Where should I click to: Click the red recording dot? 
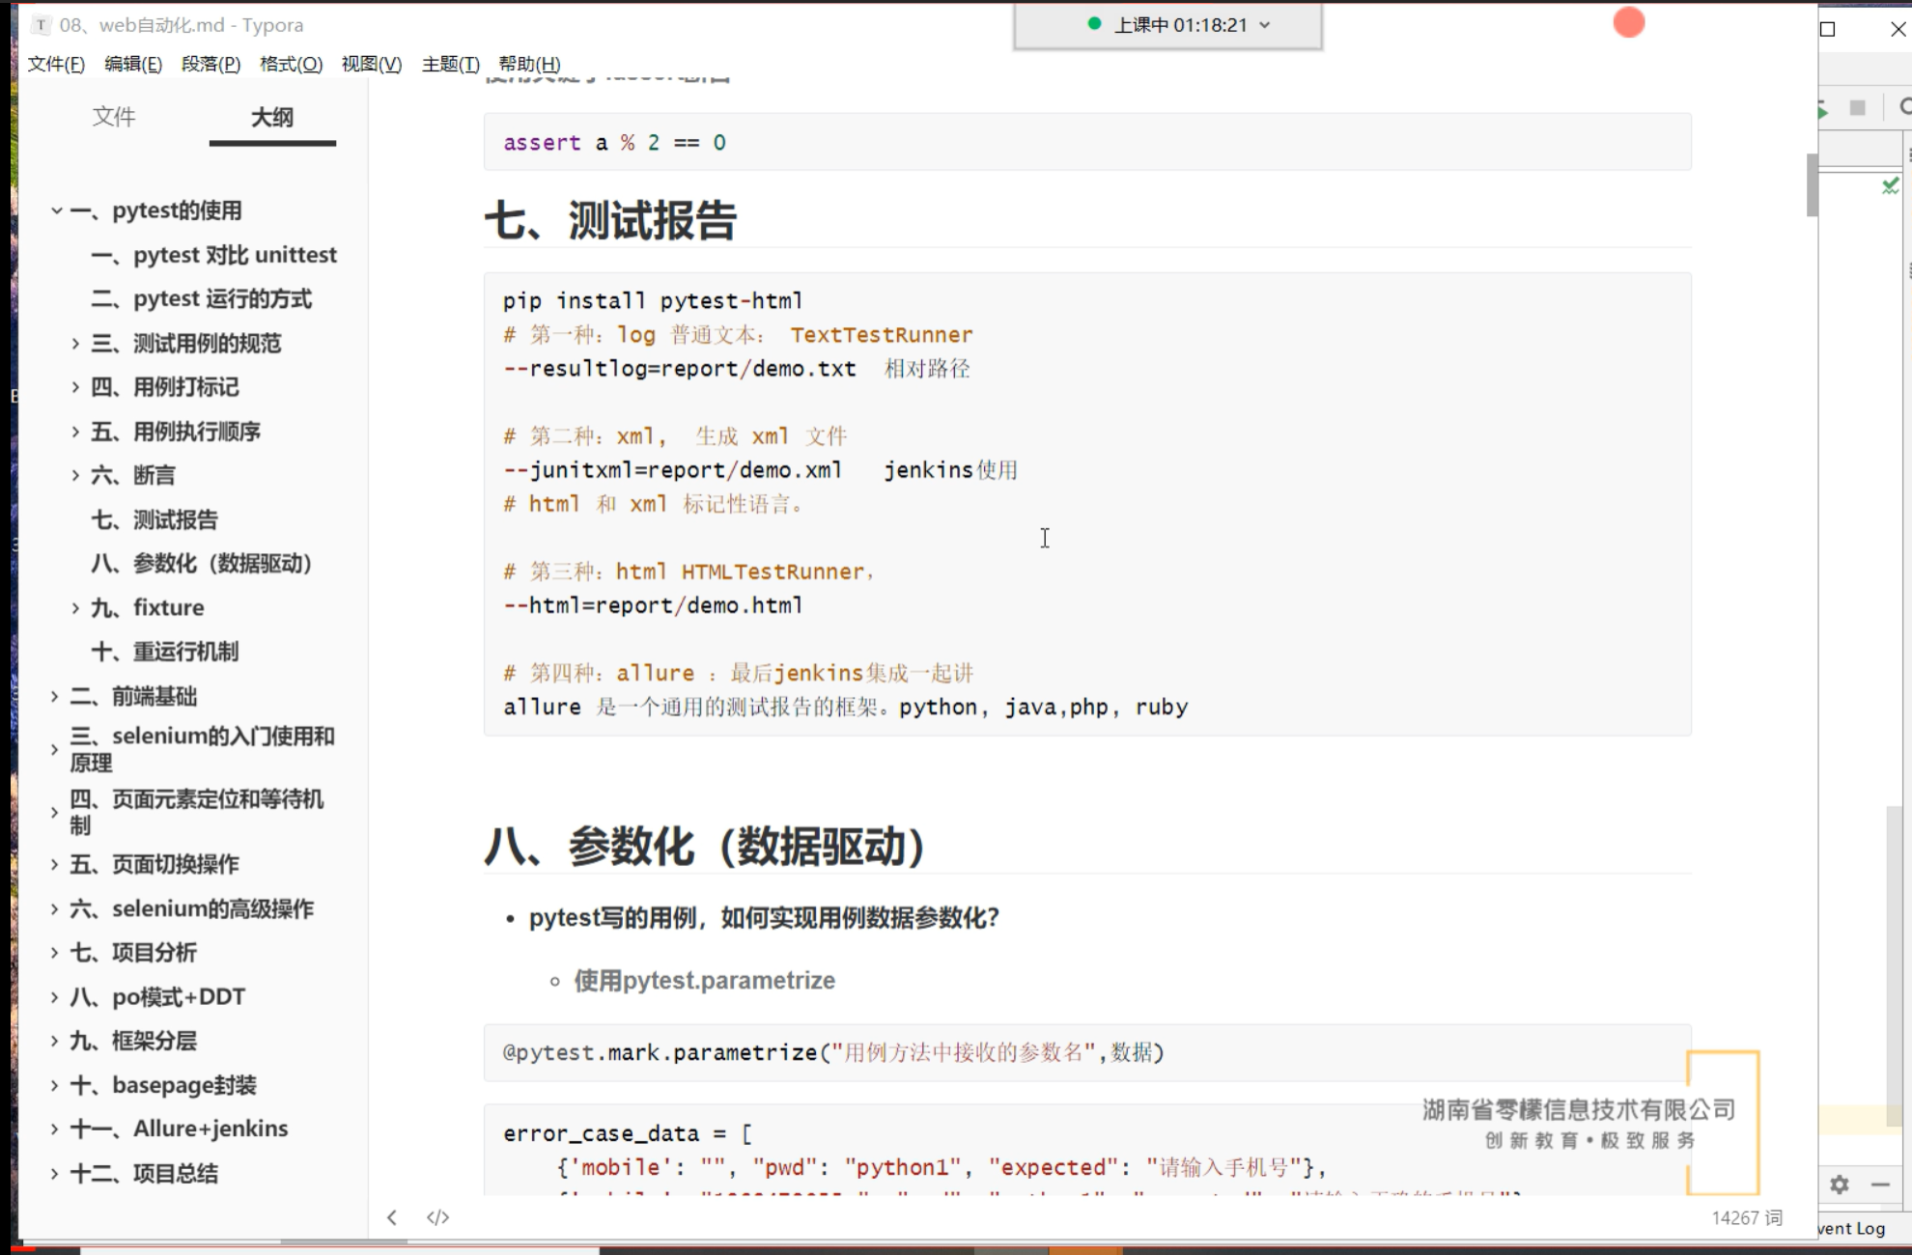1629,23
